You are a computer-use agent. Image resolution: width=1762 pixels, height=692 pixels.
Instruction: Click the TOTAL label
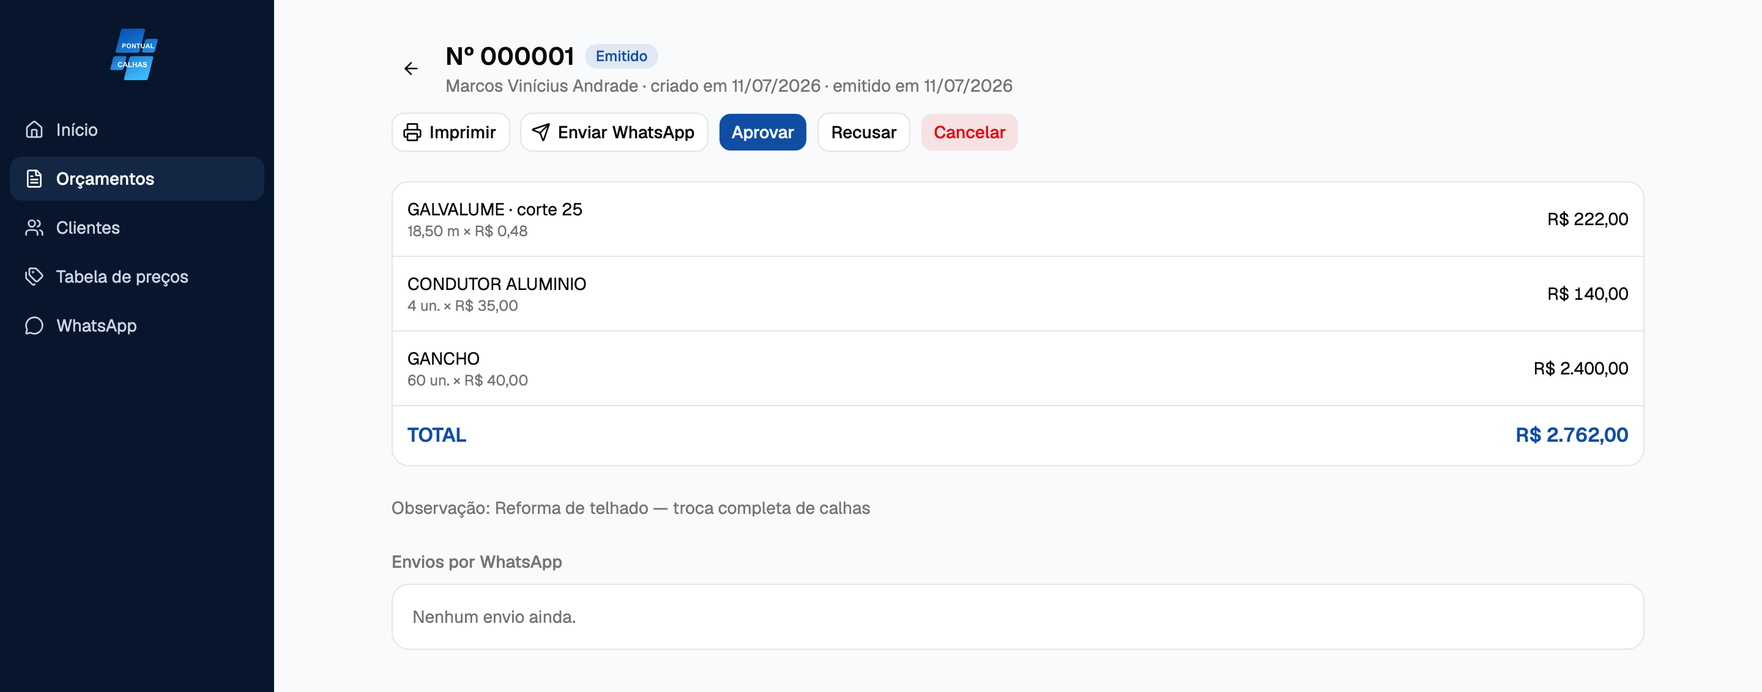[436, 435]
